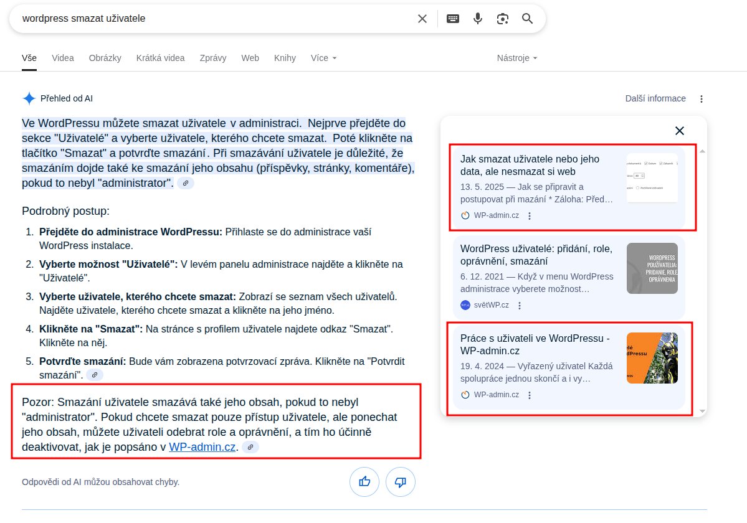Open 'Práce s uživateli ve WordPressu' article
The width and height of the screenshot is (747, 523).
(535, 344)
